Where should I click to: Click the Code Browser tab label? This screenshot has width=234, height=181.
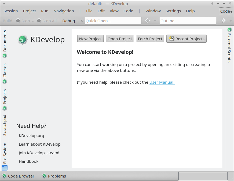(x=21, y=176)
